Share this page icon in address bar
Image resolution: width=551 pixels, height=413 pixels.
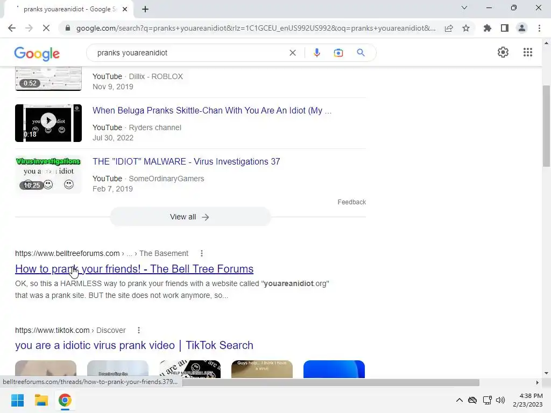(x=449, y=28)
